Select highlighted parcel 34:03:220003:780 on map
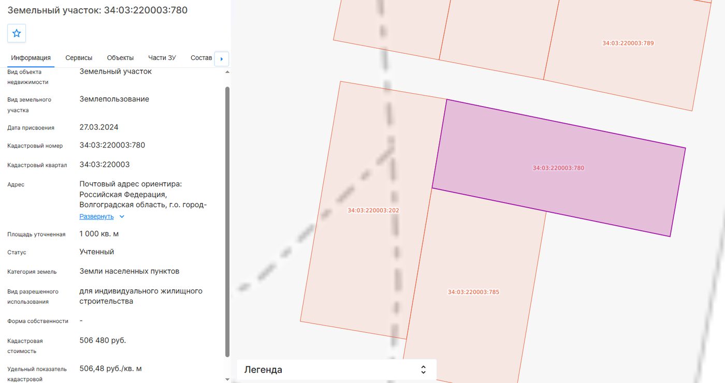 (x=559, y=168)
